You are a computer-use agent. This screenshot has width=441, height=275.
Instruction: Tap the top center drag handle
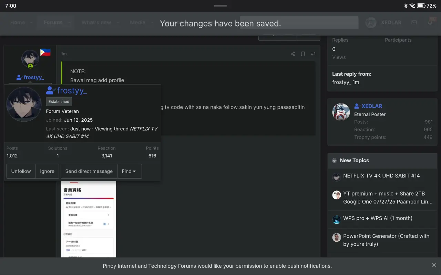pyautogui.click(x=220, y=5)
